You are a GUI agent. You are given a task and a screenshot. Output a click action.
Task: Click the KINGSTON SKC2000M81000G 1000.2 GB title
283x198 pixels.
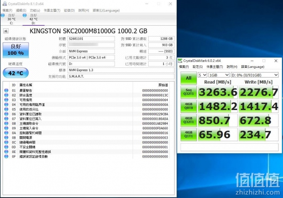(88, 31)
